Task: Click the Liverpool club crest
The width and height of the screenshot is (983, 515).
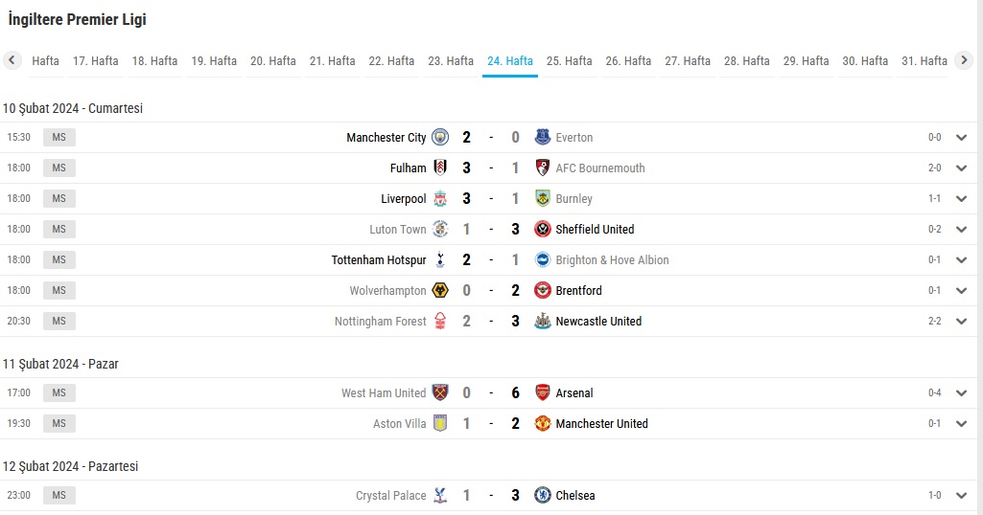Action: tap(440, 198)
